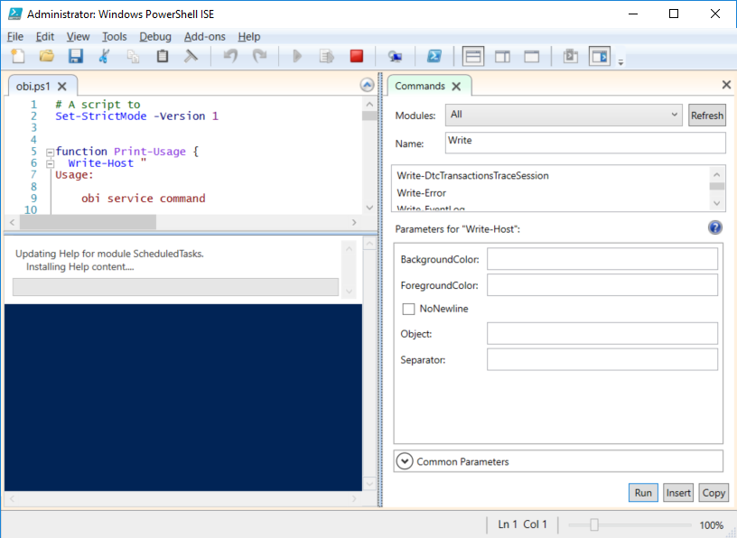Refresh the command modules list
The image size is (737, 538).
706,115
